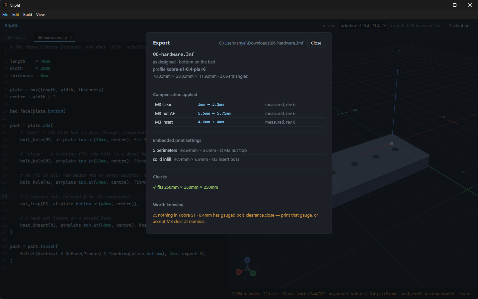This screenshot has width=478, height=299.
Task: Open the File menu
Action: pos(5,15)
